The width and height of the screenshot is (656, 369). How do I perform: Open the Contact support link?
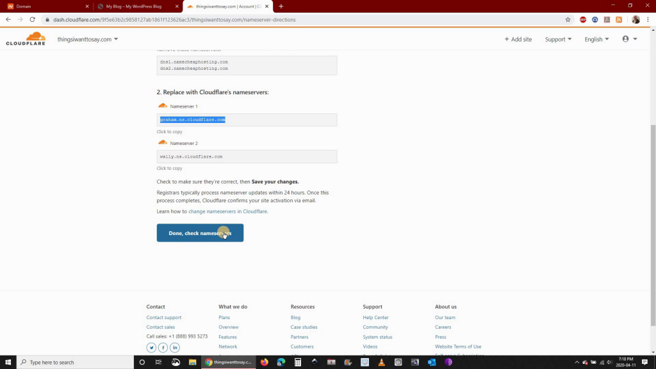click(x=164, y=318)
